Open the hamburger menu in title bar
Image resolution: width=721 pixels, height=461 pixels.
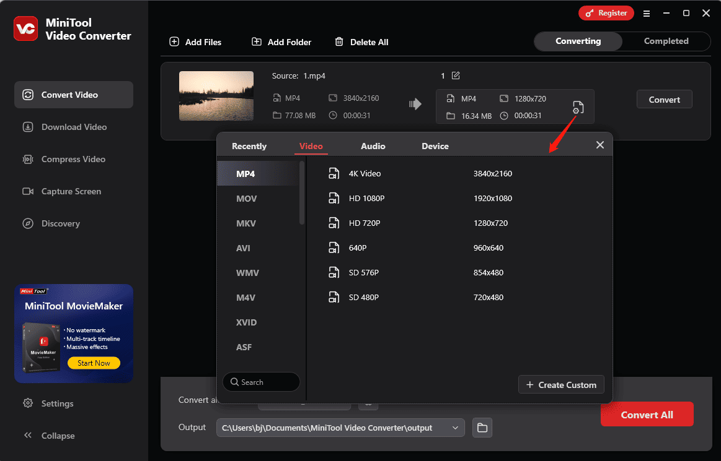coord(647,14)
